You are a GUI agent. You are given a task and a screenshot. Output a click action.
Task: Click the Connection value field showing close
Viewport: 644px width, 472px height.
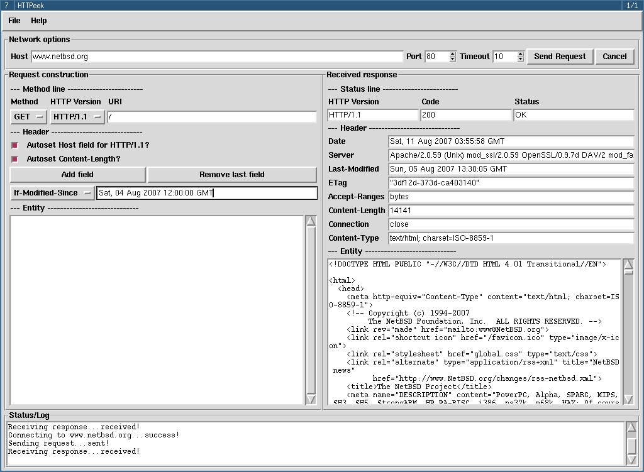511,224
